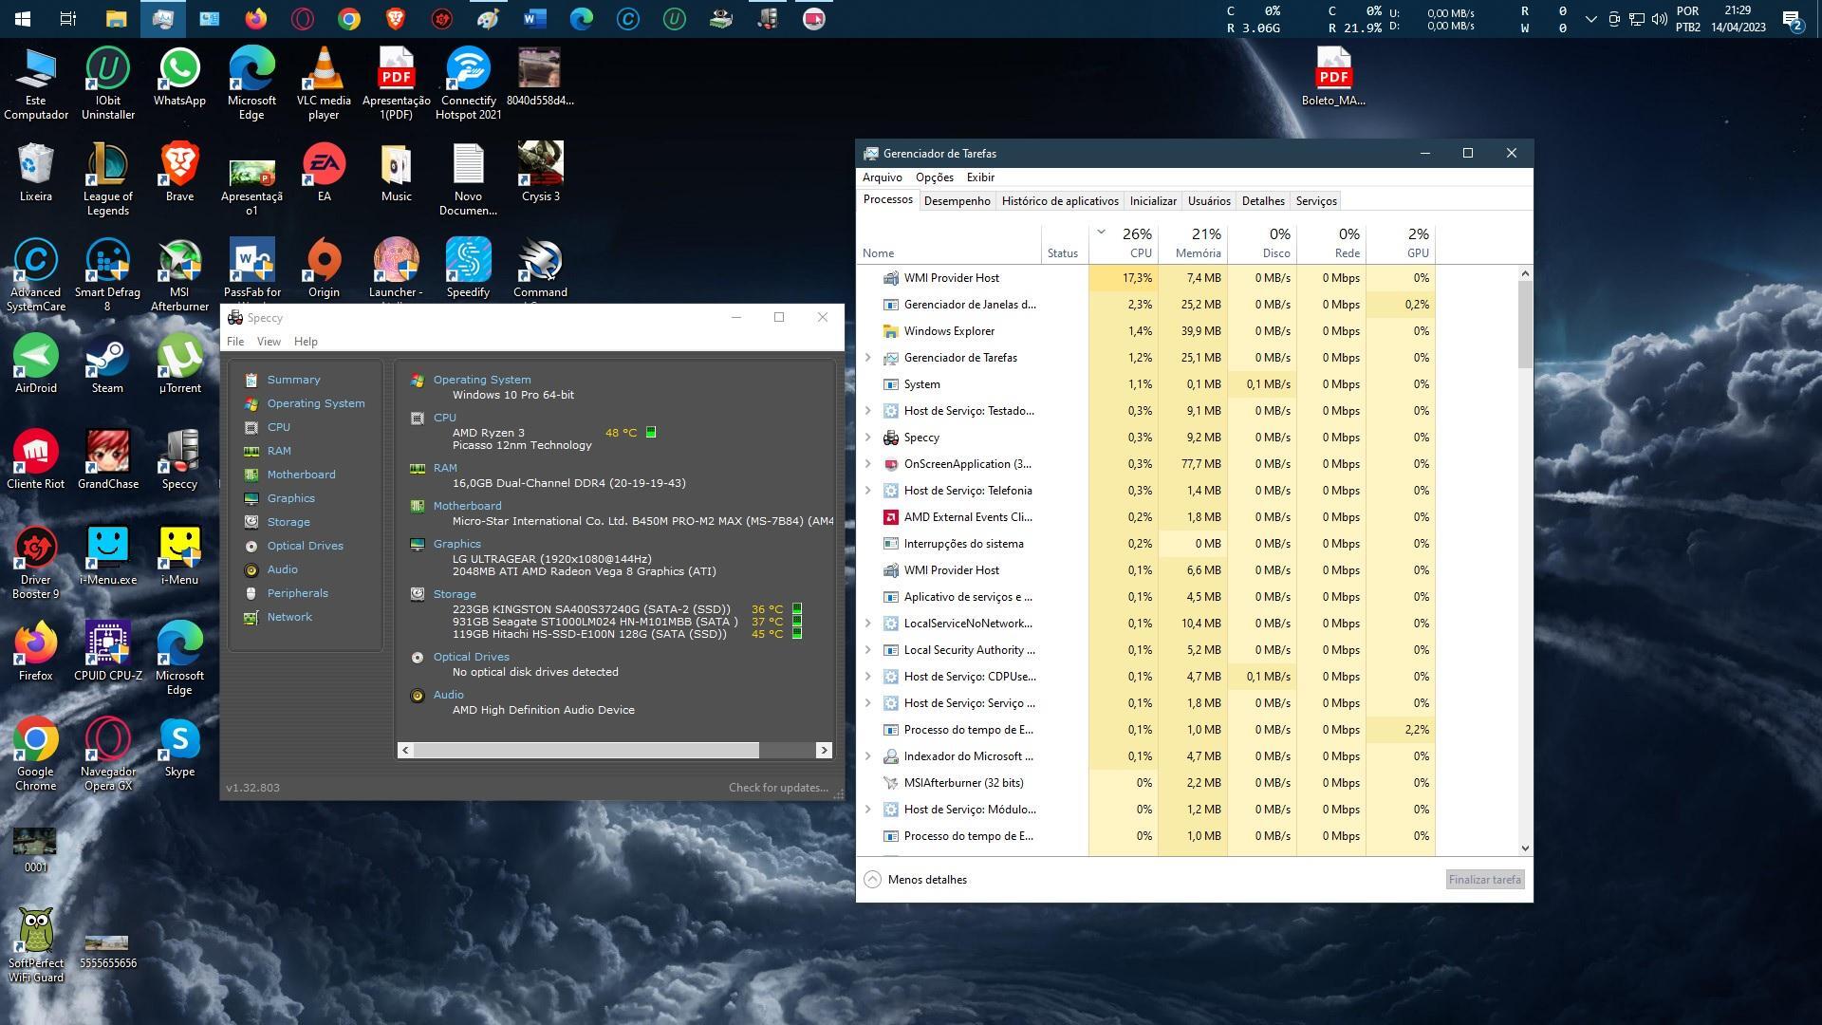
Task: Open Network in the Speccy sidebar
Action: coord(289,617)
